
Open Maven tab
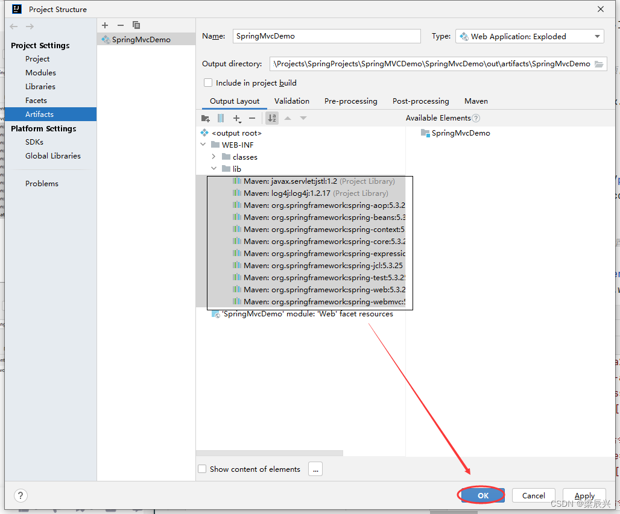coord(476,101)
